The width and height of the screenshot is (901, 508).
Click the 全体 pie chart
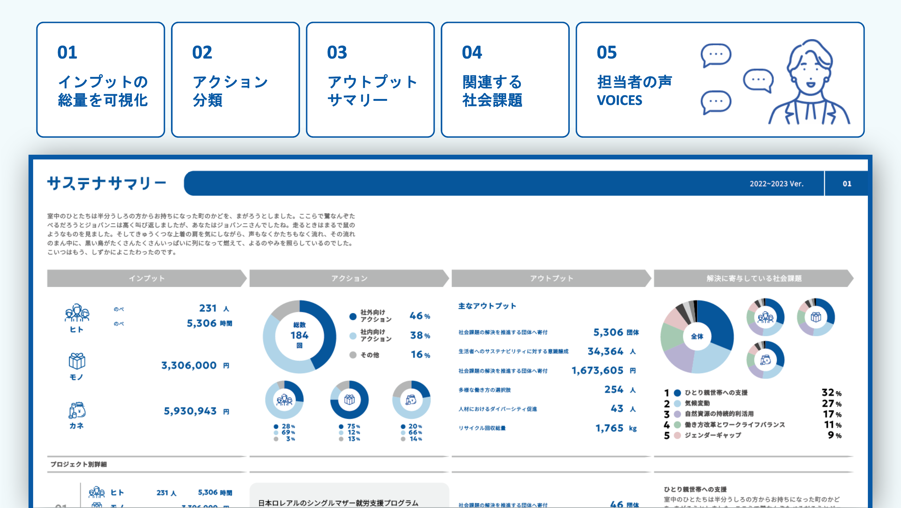[x=697, y=337]
